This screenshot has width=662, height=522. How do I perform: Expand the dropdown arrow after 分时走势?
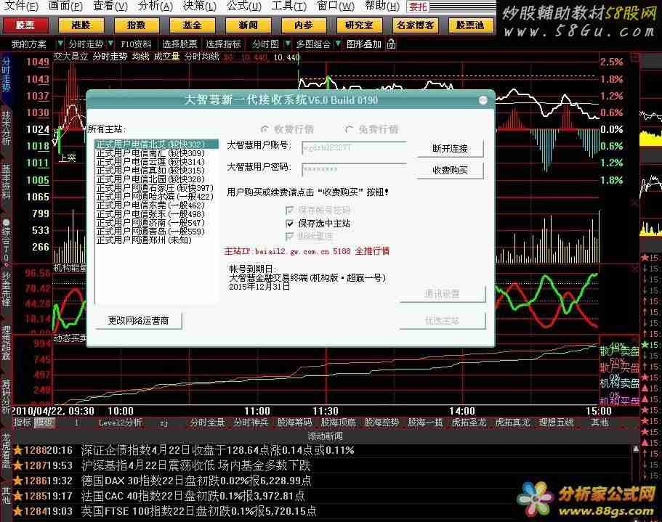pos(110,44)
